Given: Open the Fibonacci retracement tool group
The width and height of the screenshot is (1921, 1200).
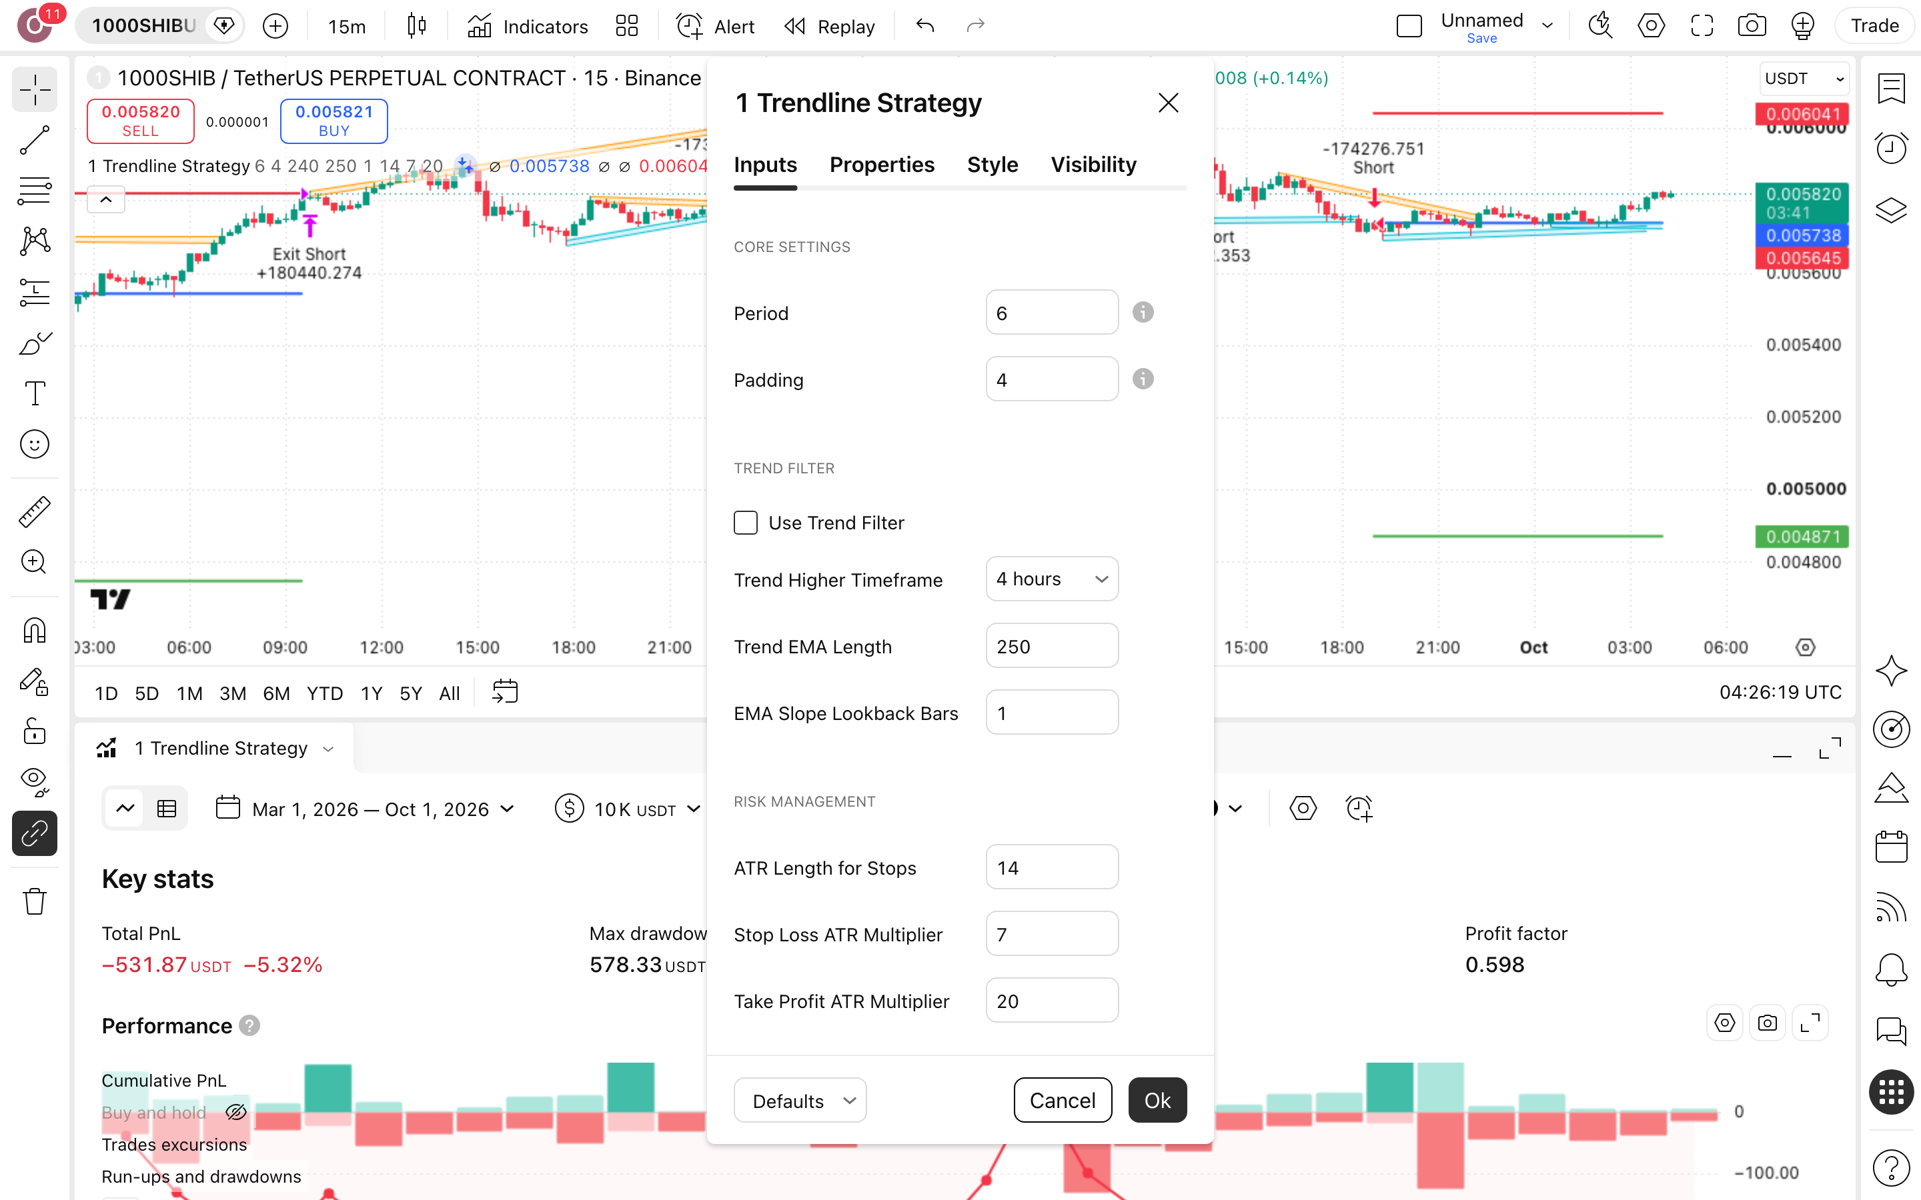Looking at the screenshot, I should [34, 191].
